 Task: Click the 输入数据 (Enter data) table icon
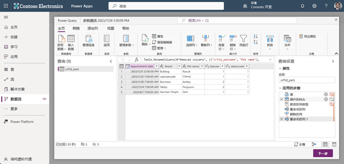click(71, 42)
